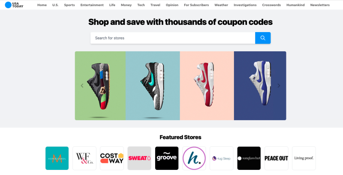Go to the Newsletters link

(x=320, y=5)
